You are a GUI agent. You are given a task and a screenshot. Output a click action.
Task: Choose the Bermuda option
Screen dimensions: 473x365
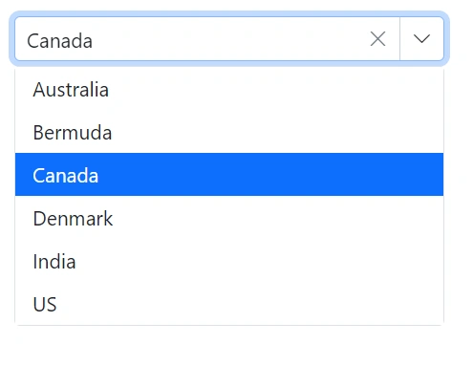pos(229,132)
